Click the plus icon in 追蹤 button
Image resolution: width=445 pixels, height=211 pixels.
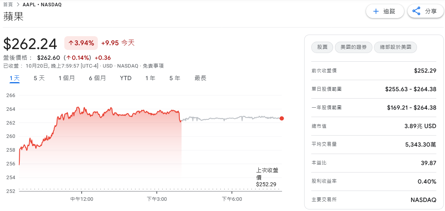coord(376,11)
